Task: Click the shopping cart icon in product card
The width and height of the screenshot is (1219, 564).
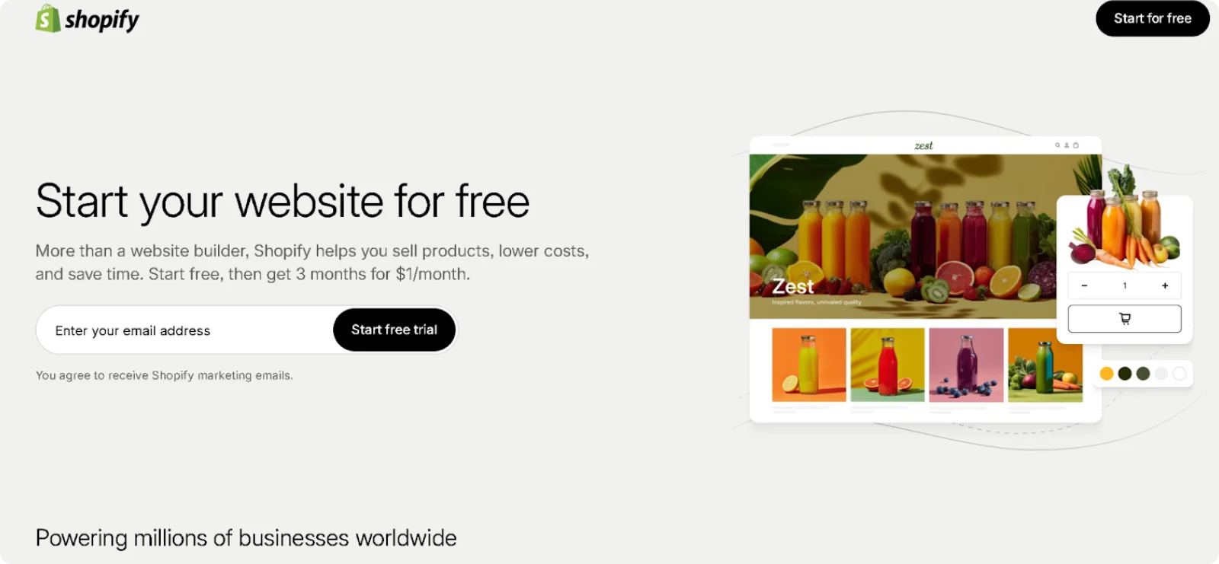Action: [x=1125, y=319]
